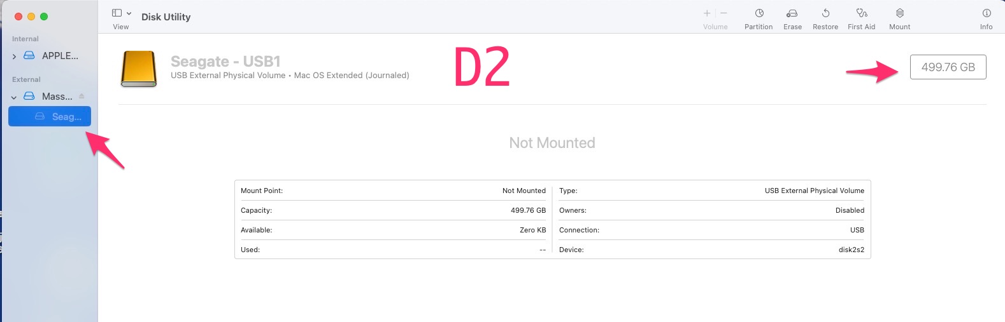
Task: Close the Disk Utility window
Action: [x=18, y=17]
